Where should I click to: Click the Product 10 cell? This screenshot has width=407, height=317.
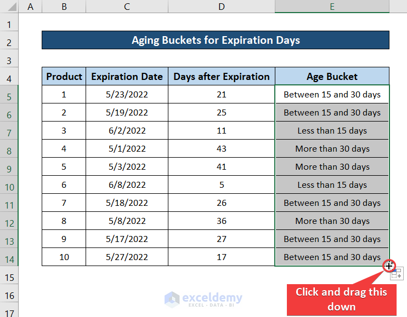(x=64, y=257)
